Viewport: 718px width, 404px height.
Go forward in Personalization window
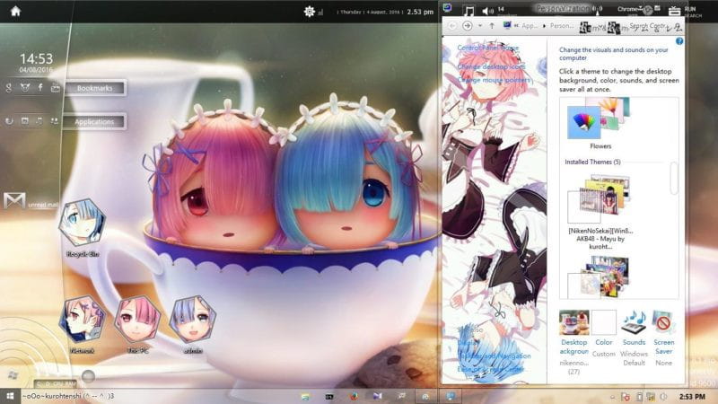(x=467, y=26)
